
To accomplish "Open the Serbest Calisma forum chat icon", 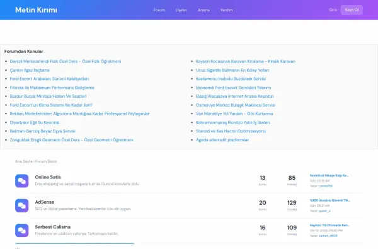I will click(x=21, y=231).
